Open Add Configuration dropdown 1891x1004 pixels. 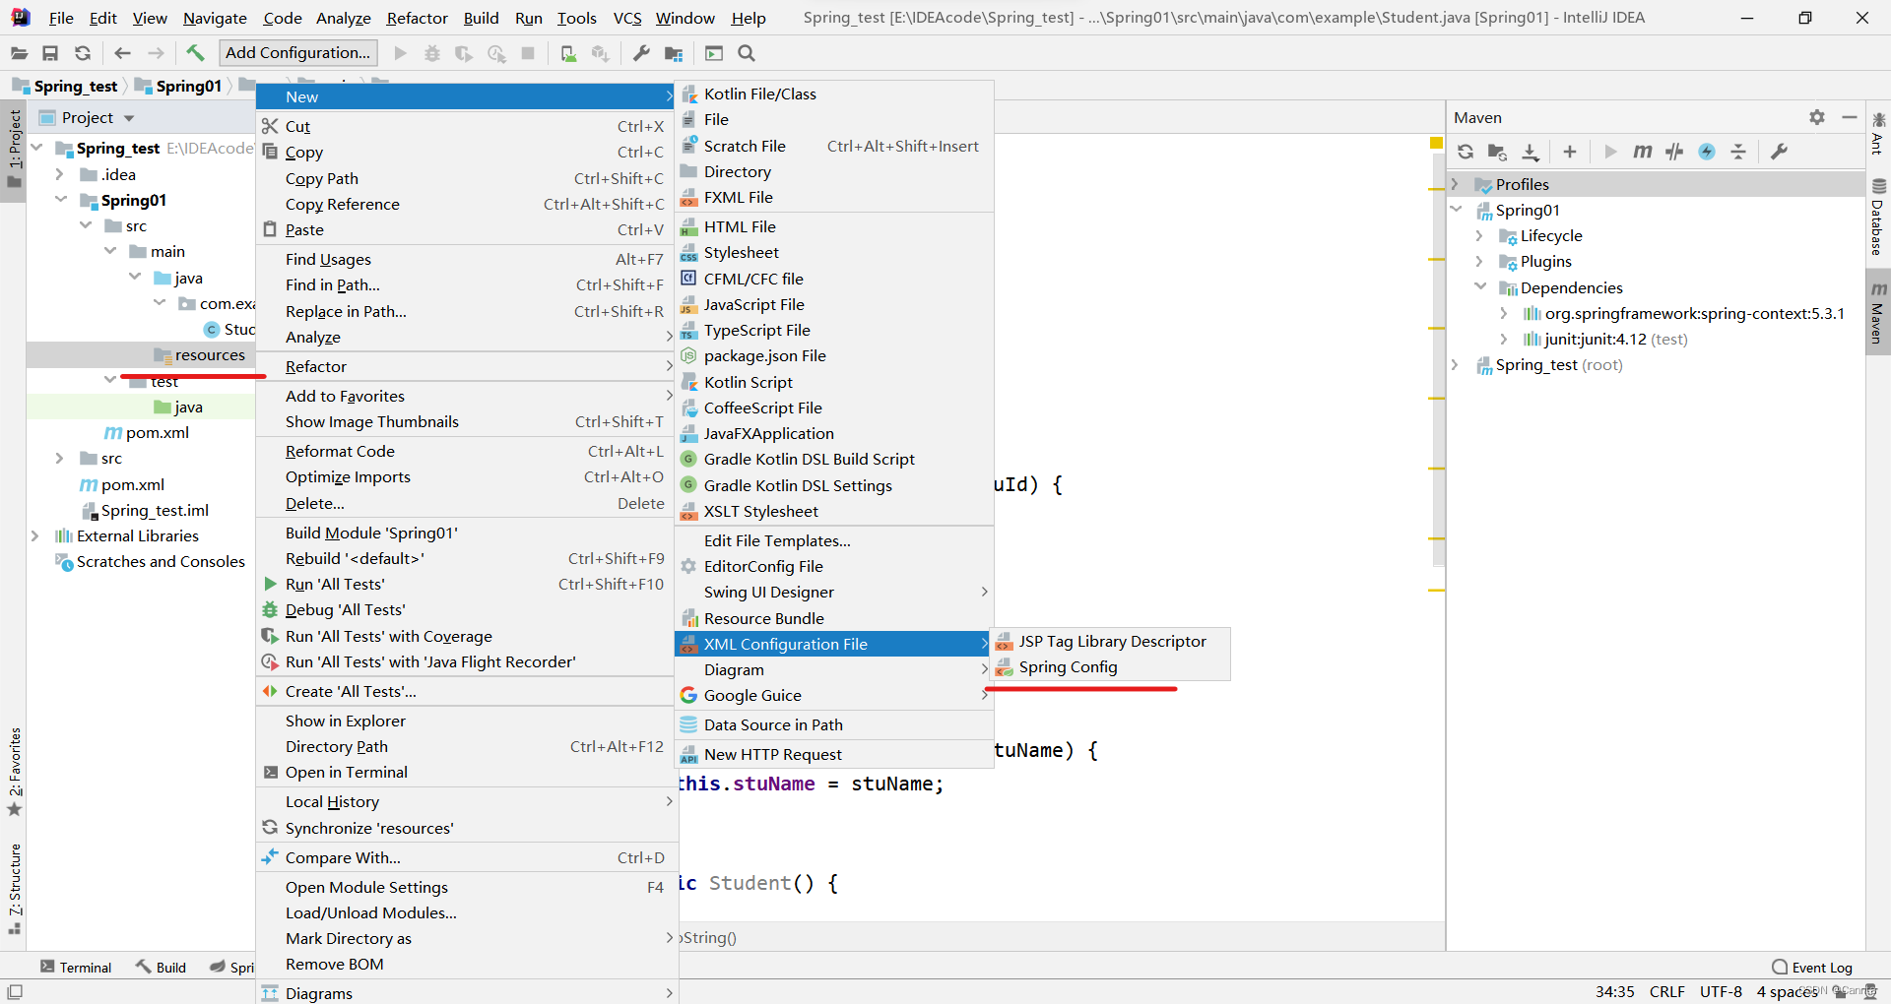pos(298,53)
